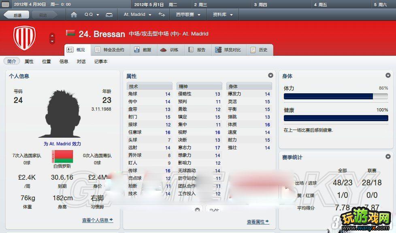
Task: Click the At. Madrid club crest
Action: pos(25,38)
